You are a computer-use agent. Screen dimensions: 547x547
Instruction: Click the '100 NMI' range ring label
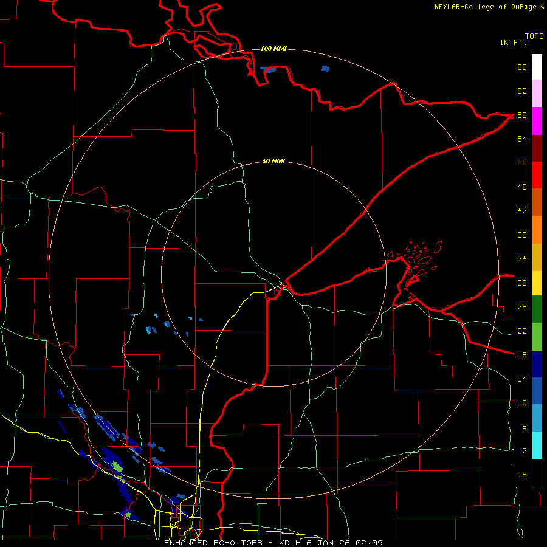(x=273, y=49)
